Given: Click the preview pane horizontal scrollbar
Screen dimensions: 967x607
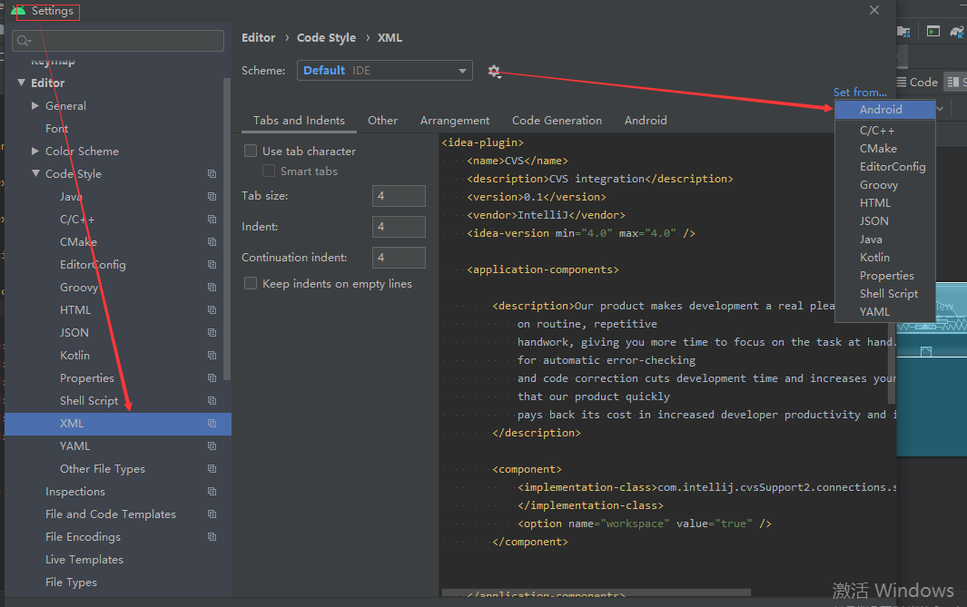Looking at the screenshot, I should pyautogui.click(x=597, y=592).
